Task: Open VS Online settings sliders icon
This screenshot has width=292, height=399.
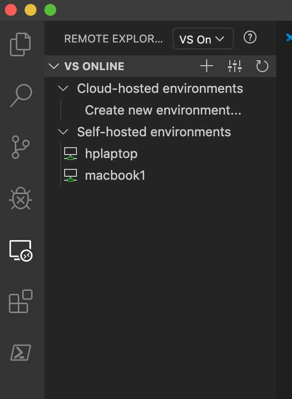Action: coord(235,66)
